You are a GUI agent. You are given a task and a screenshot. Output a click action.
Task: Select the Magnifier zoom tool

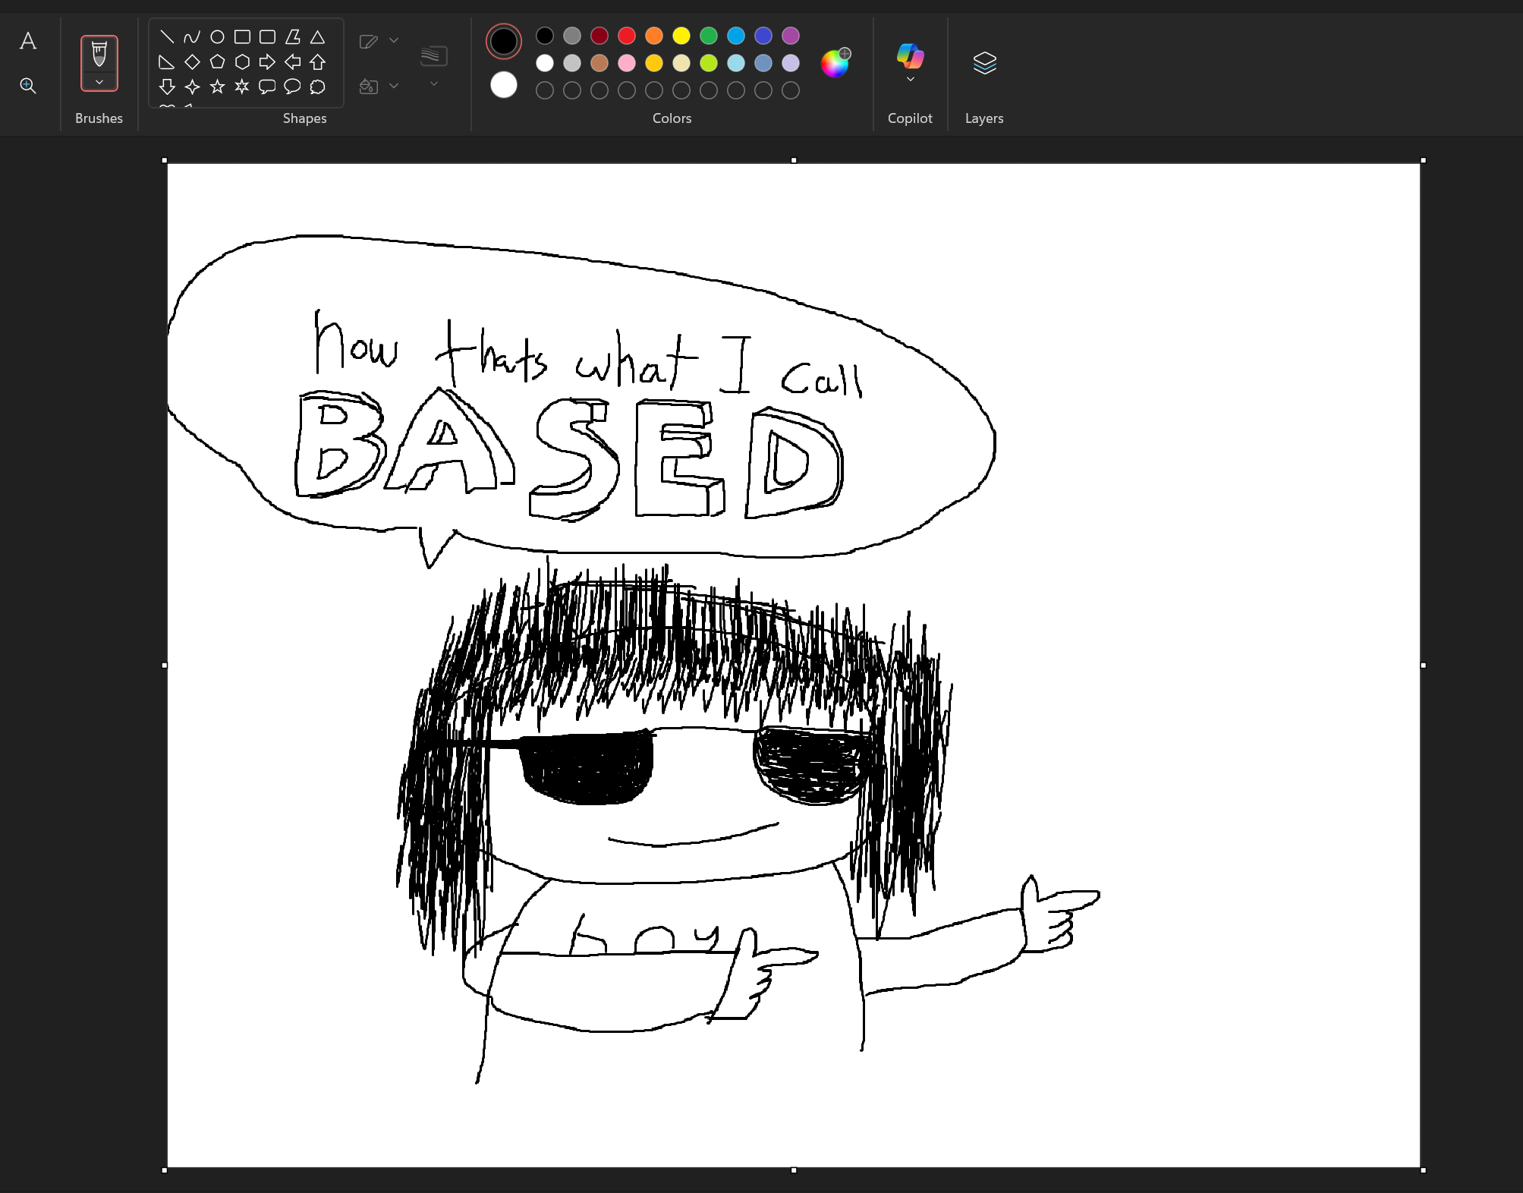pos(28,86)
